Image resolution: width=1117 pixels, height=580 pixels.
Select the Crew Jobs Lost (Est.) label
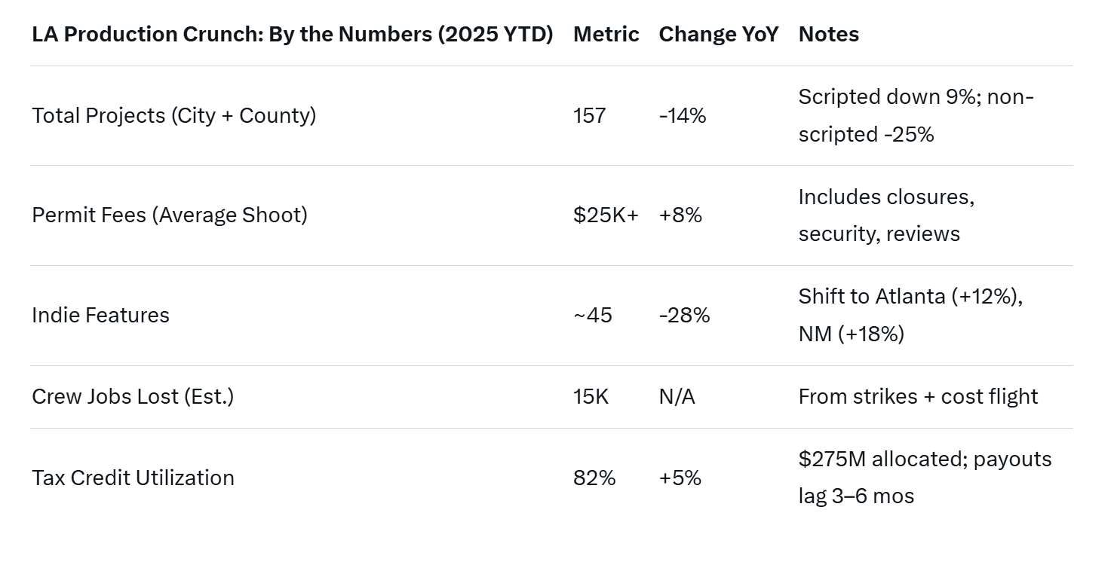tap(133, 397)
